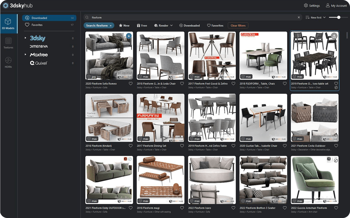The image size is (350, 218).
Task: Filter by Free models
Action: click(142, 26)
